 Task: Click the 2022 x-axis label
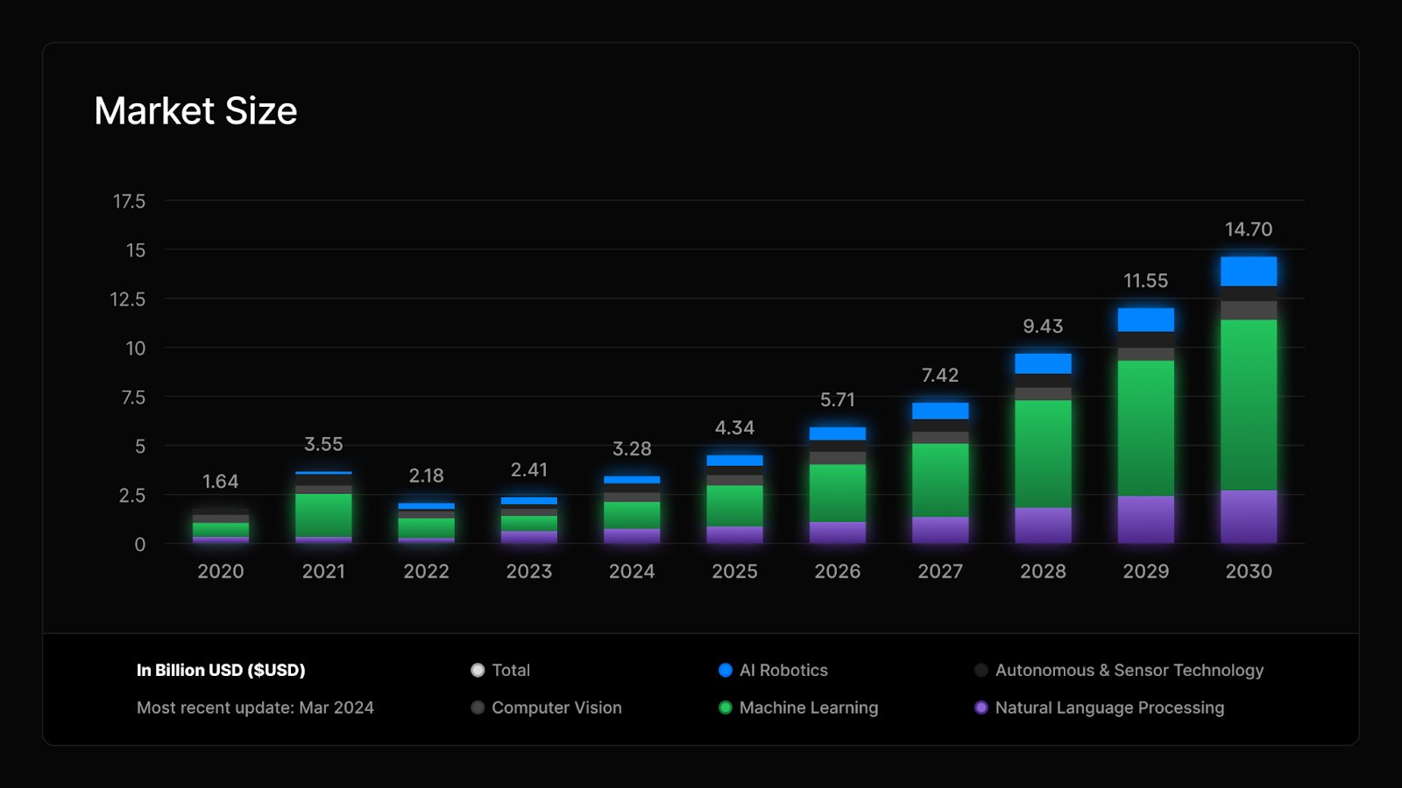click(x=426, y=572)
